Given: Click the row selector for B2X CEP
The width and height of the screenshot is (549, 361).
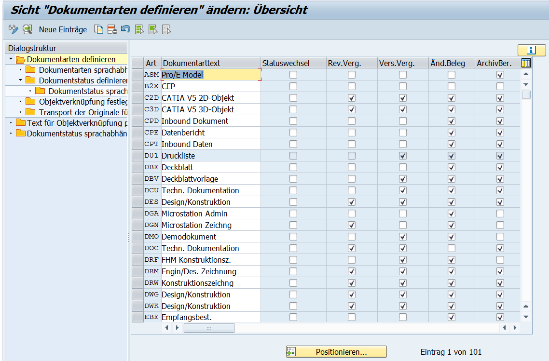Looking at the screenshot, I should 137,86.
